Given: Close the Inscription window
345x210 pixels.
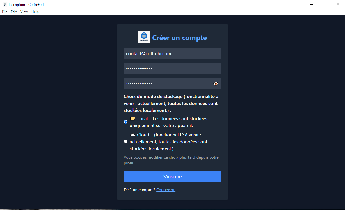Looking at the screenshot, I should coord(338,4).
